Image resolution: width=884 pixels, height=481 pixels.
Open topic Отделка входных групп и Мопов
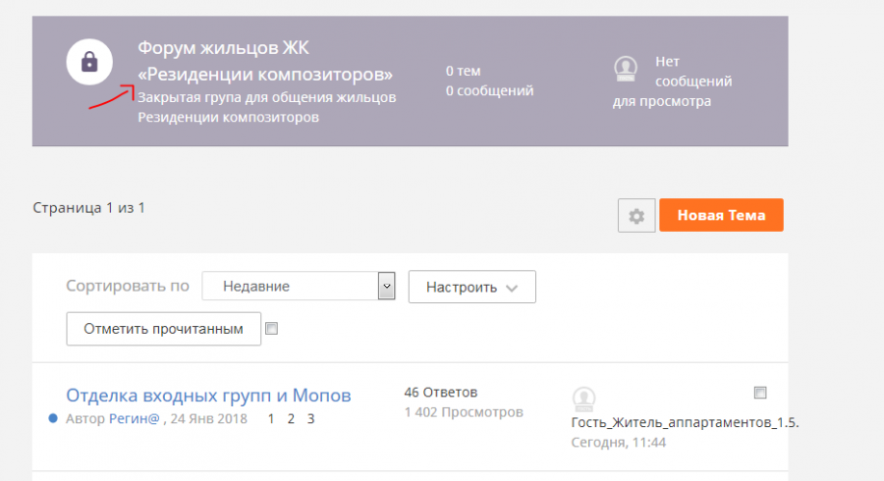click(x=208, y=396)
